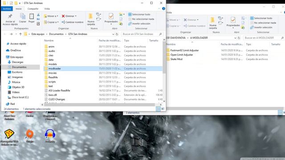Click Eliminar red X in GTA San Andreas window
The image size is (285, 160).
pyautogui.click(x=63, y=16)
